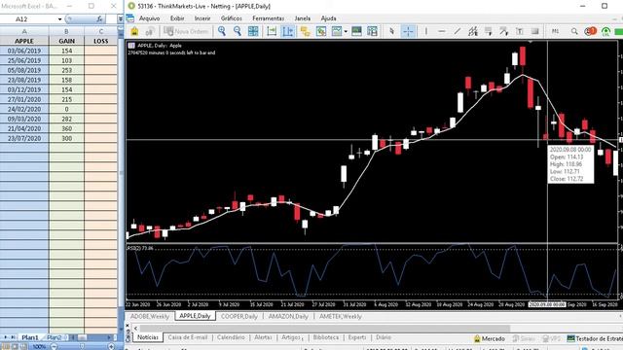Screen dimensions: 623x350
Task: Click the dark terminal window toolbar icon
Action: coord(357,31)
